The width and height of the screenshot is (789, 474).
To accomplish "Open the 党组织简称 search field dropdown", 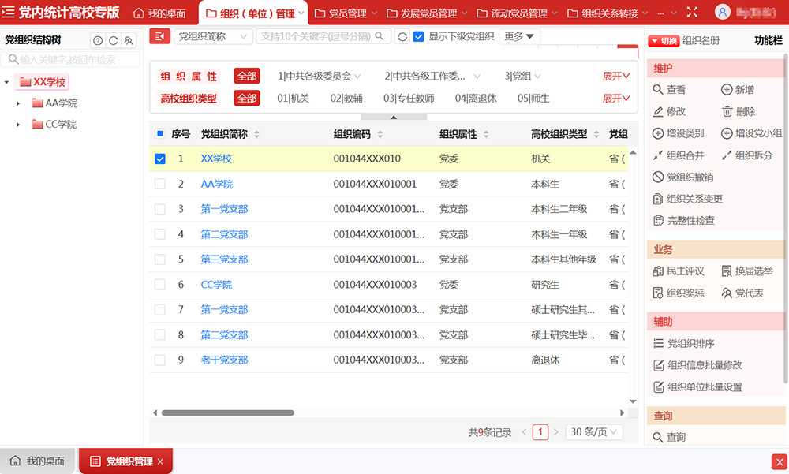I will tap(213, 36).
